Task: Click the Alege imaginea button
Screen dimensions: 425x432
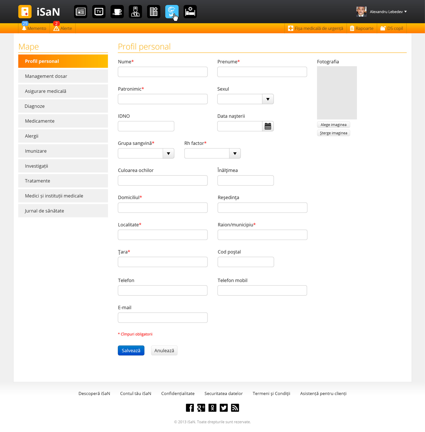Action: tap(333, 125)
